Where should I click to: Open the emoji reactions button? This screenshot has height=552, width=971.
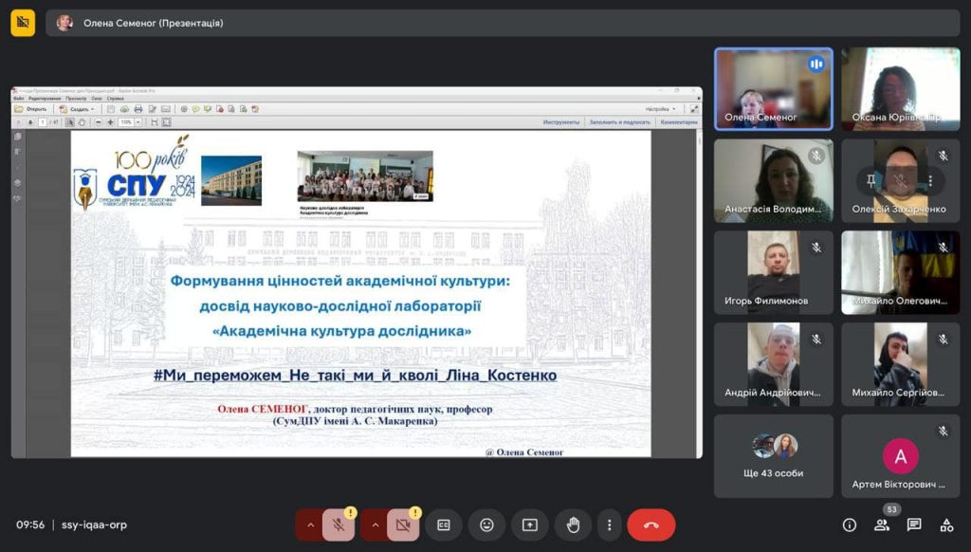(486, 524)
